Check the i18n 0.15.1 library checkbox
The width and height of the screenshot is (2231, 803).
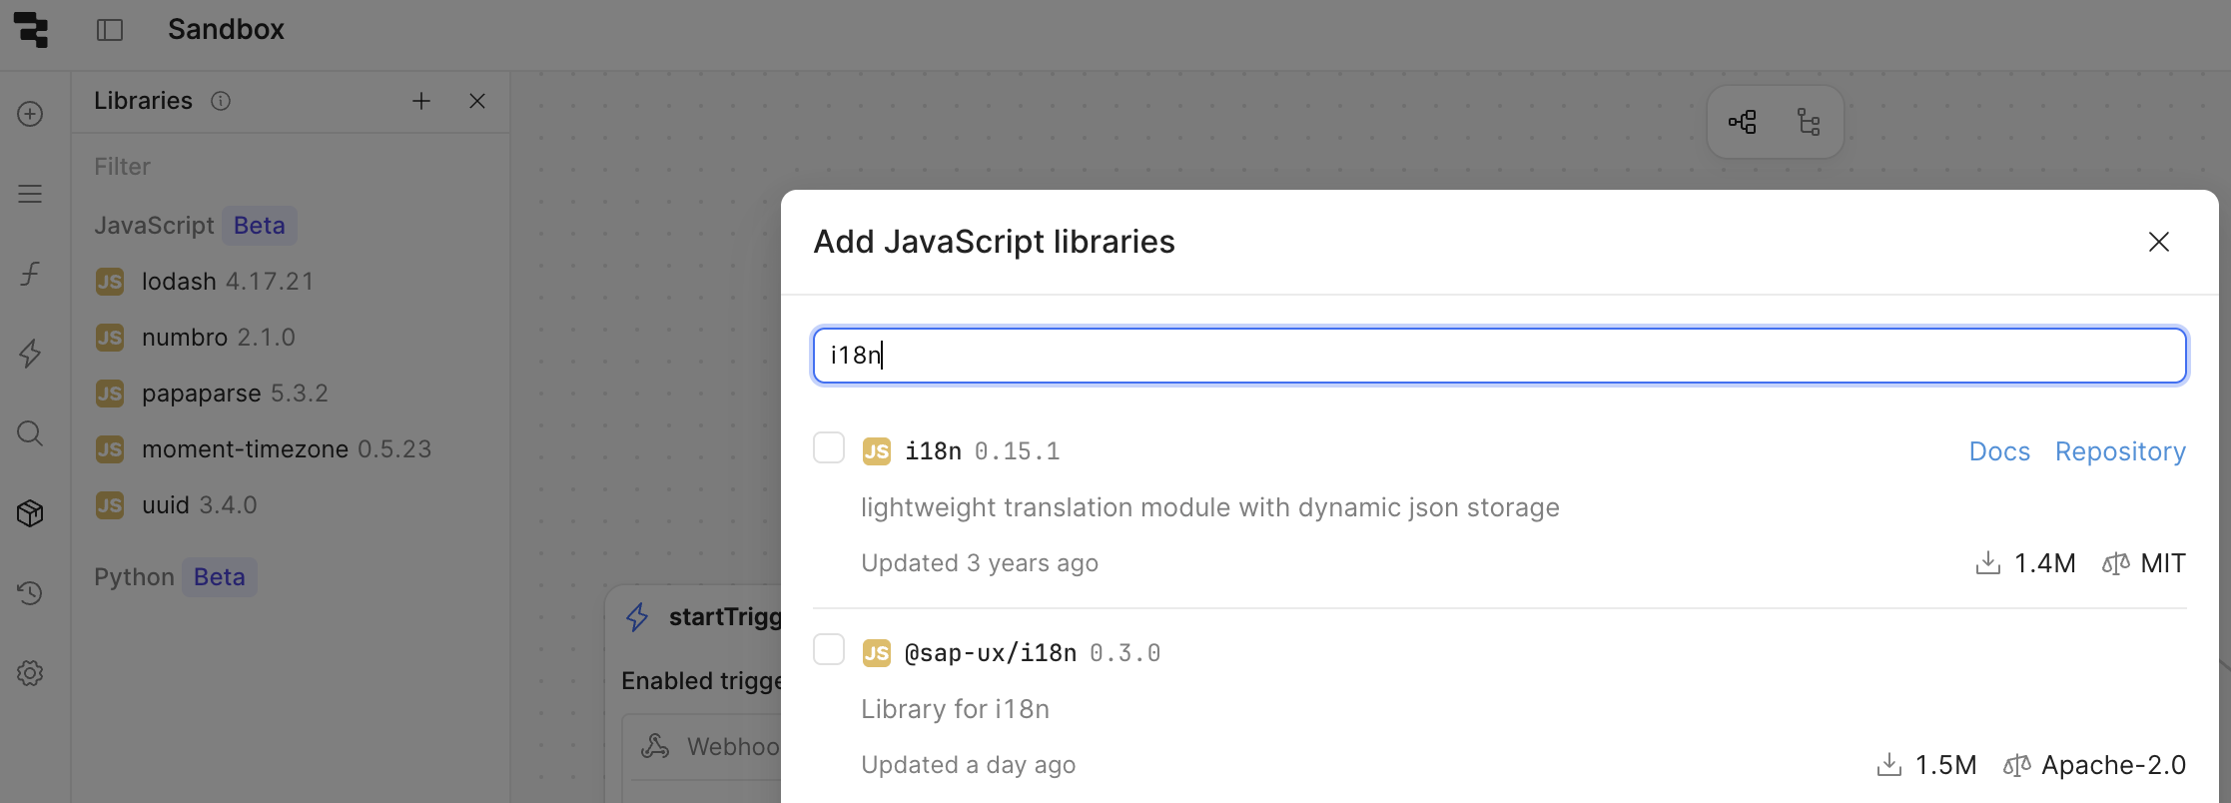pyautogui.click(x=829, y=447)
